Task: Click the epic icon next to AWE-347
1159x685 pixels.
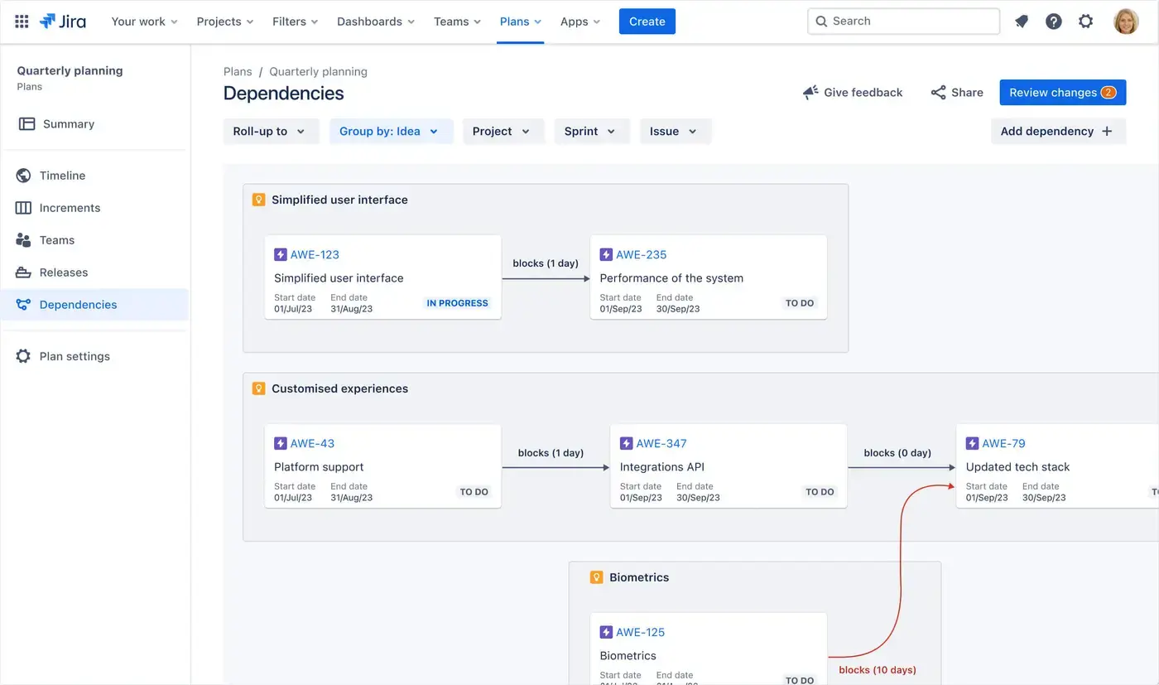Action: (x=626, y=444)
